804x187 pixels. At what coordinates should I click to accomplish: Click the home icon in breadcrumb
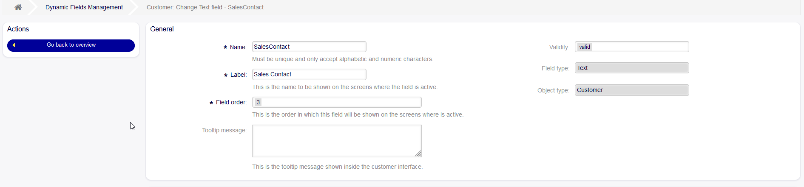coord(18,7)
